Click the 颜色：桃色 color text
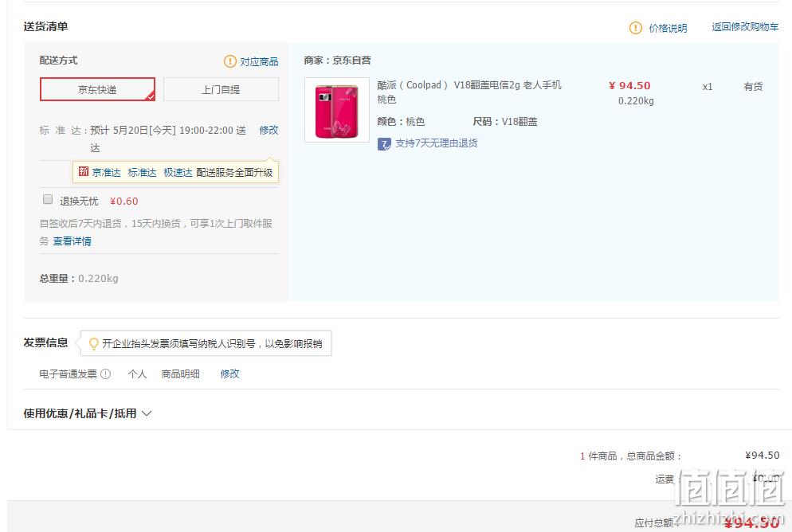Image resolution: width=792 pixels, height=532 pixels. click(x=401, y=122)
